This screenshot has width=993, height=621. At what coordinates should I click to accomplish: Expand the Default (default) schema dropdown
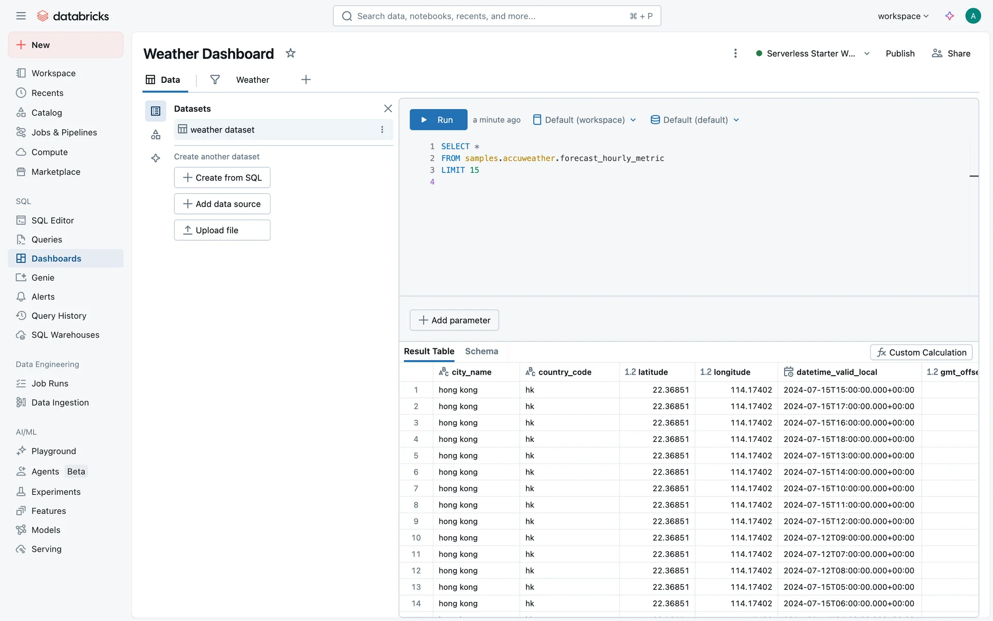[695, 120]
